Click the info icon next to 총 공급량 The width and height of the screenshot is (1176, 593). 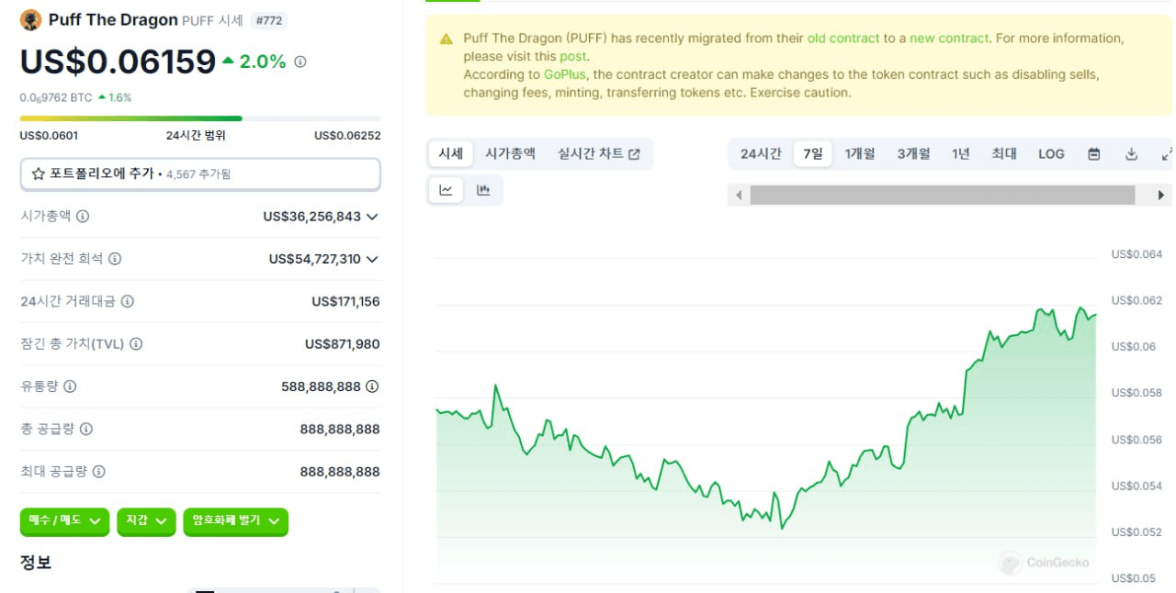[86, 429]
